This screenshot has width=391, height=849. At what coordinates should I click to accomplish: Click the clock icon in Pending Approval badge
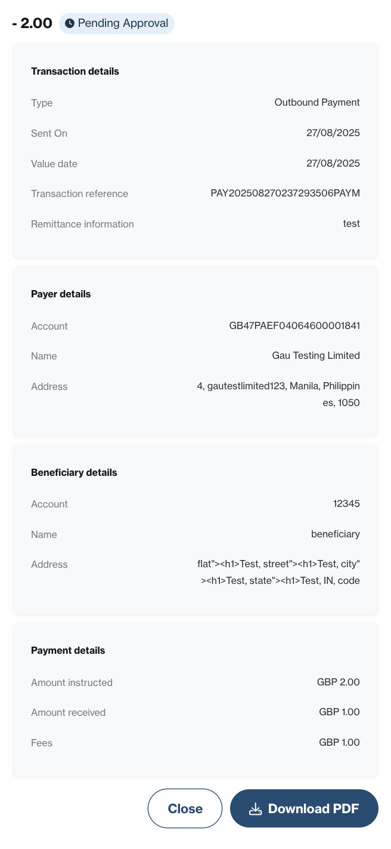pyautogui.click(x=70, y=24)
